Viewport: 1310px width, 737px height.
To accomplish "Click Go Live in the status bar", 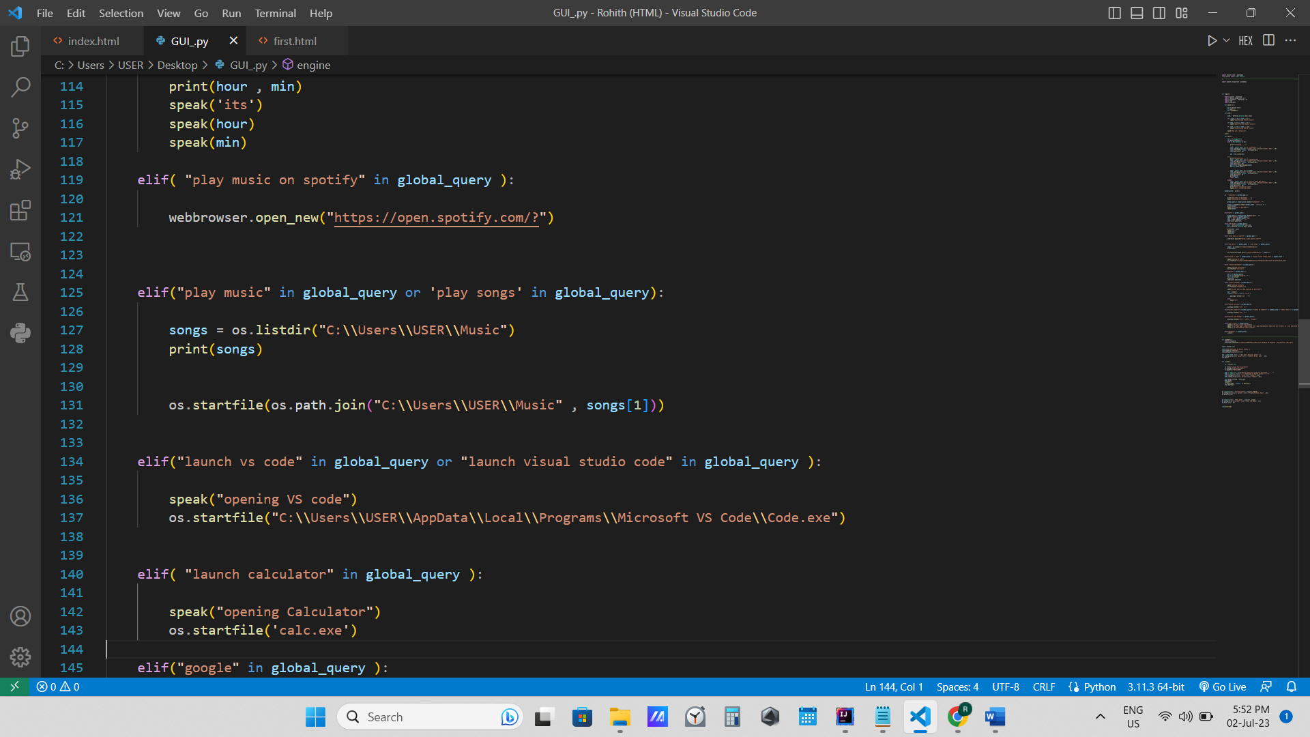I will pyautogui.click(x=1223, y=687).
